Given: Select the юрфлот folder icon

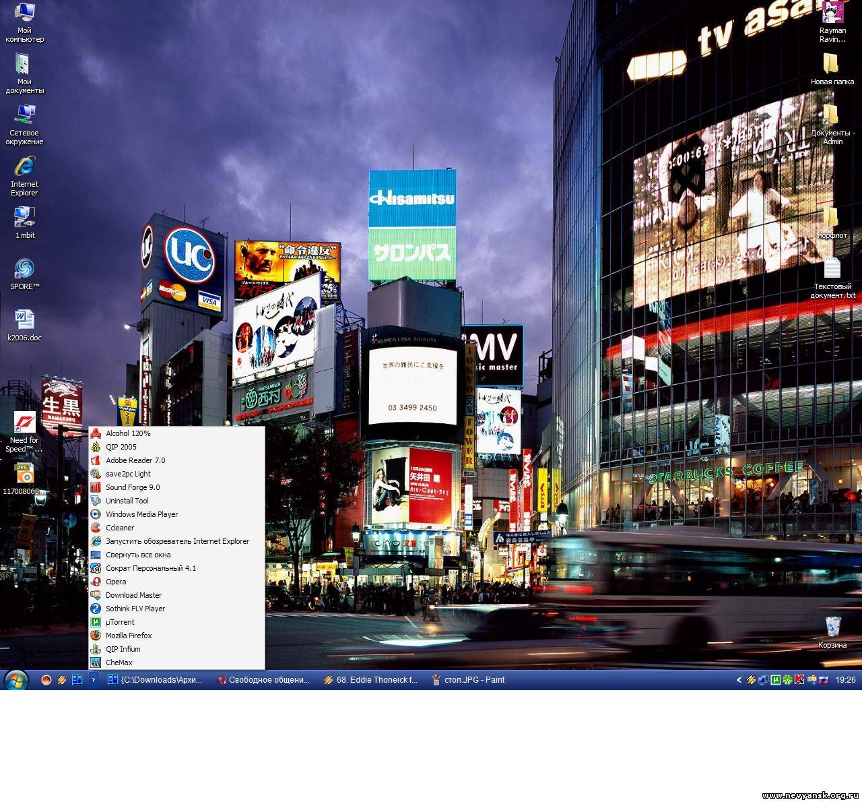Looking at the screenshot, I should click(832, 223).
